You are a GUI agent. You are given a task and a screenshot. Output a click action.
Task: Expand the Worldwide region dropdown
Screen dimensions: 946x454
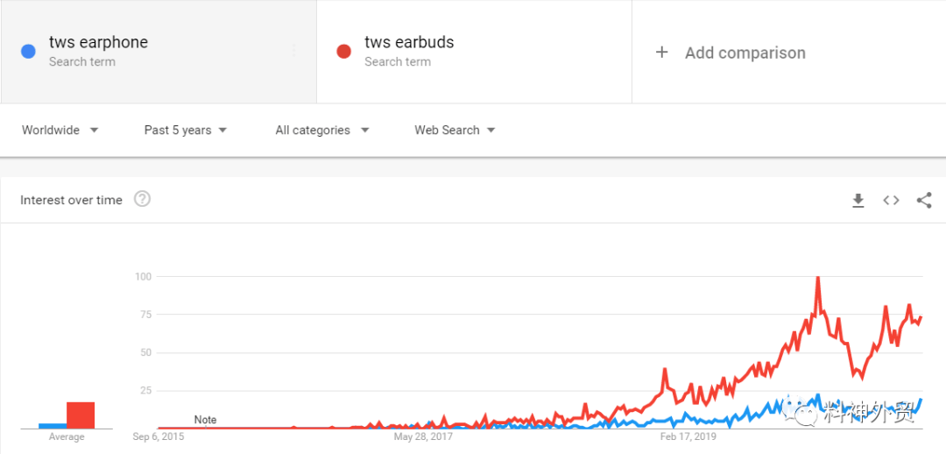[60, 130]
